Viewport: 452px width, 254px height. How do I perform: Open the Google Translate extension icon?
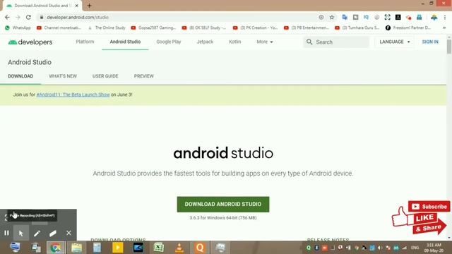[345, 17]
